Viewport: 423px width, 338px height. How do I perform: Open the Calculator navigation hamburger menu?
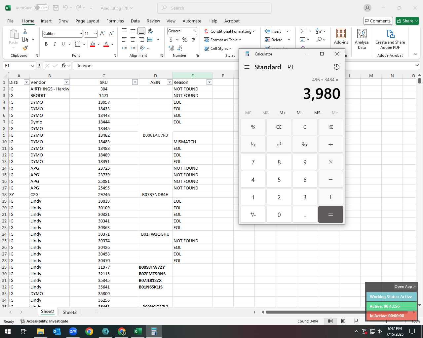[x=247, y=67]
